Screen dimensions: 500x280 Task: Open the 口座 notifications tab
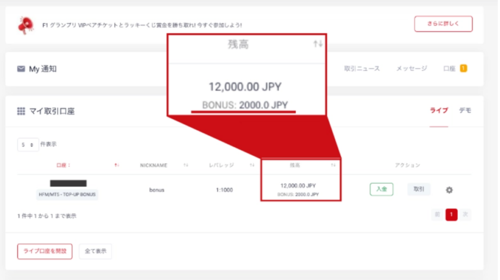click(x=449, y=68)
